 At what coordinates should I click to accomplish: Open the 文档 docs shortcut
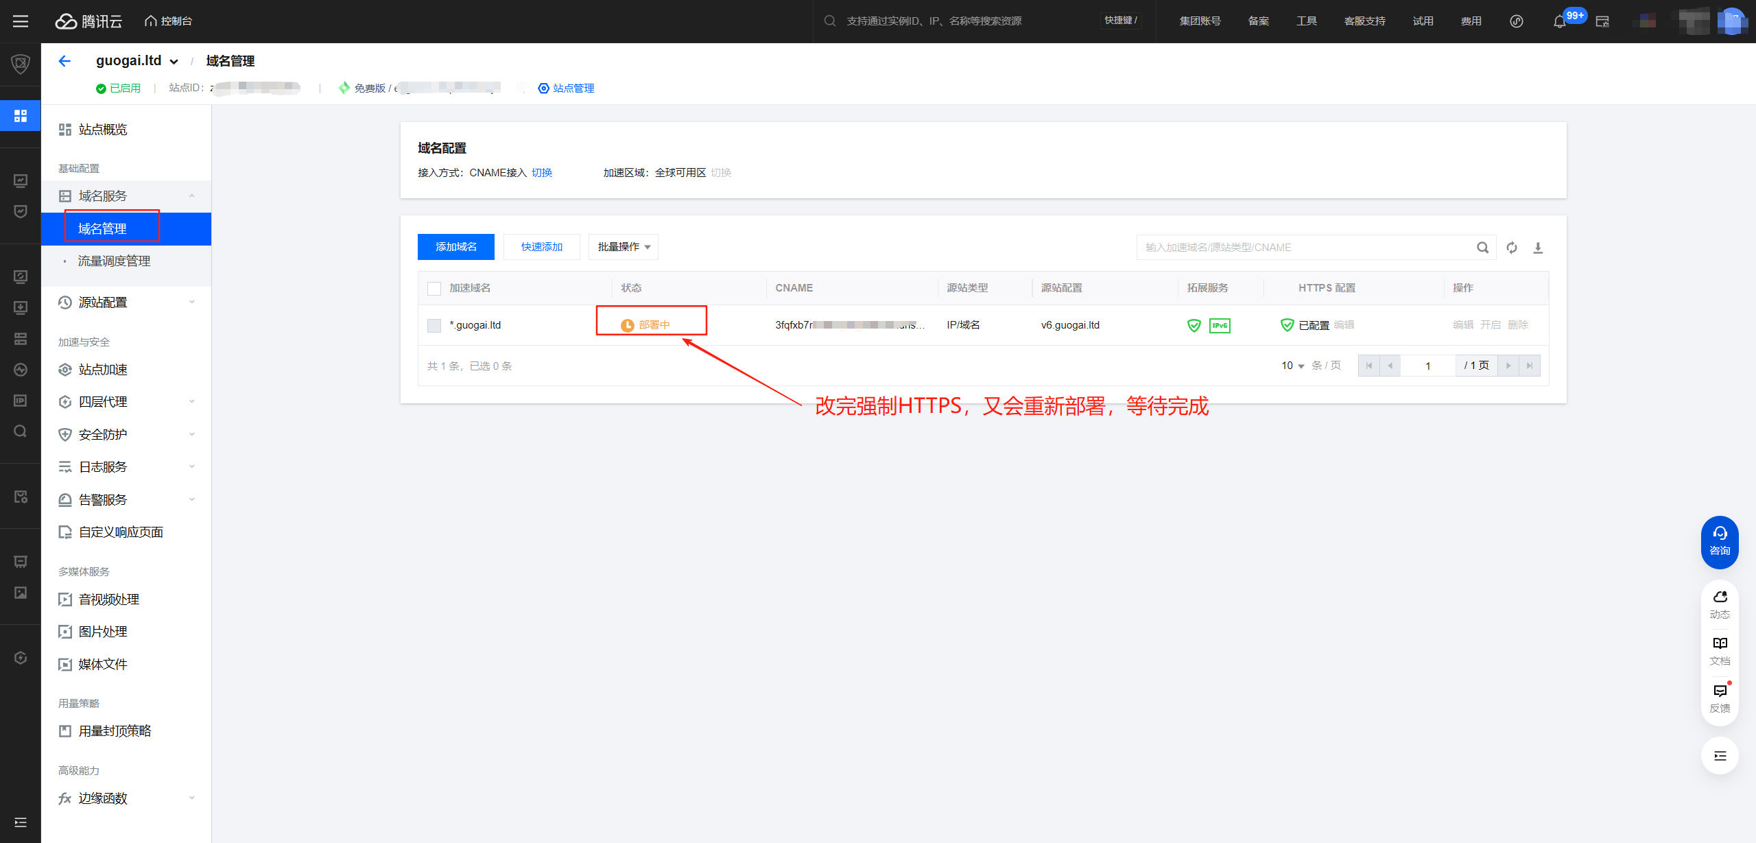(x=1720, y=650)
